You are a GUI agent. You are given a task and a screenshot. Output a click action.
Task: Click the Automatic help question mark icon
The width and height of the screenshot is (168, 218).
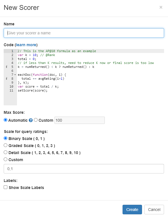31,120
